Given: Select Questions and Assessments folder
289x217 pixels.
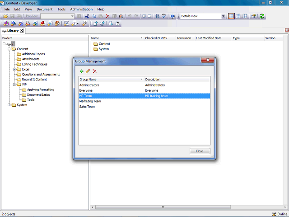Looking at the screenshot, I should pyautogui.click(x=41, y=74).
